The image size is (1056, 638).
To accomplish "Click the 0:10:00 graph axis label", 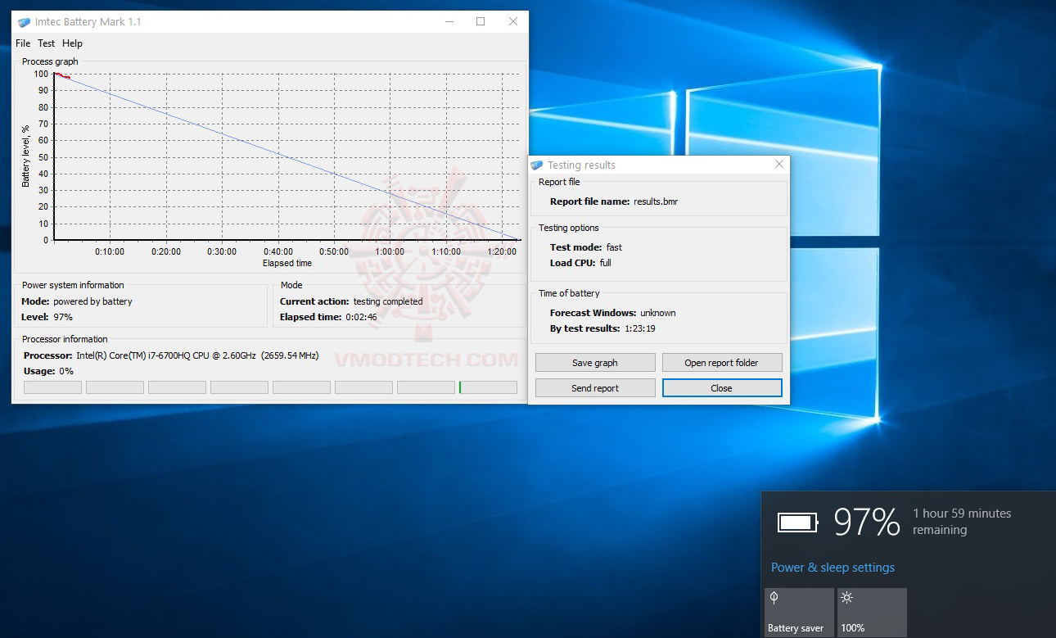I will pos(110,251).
